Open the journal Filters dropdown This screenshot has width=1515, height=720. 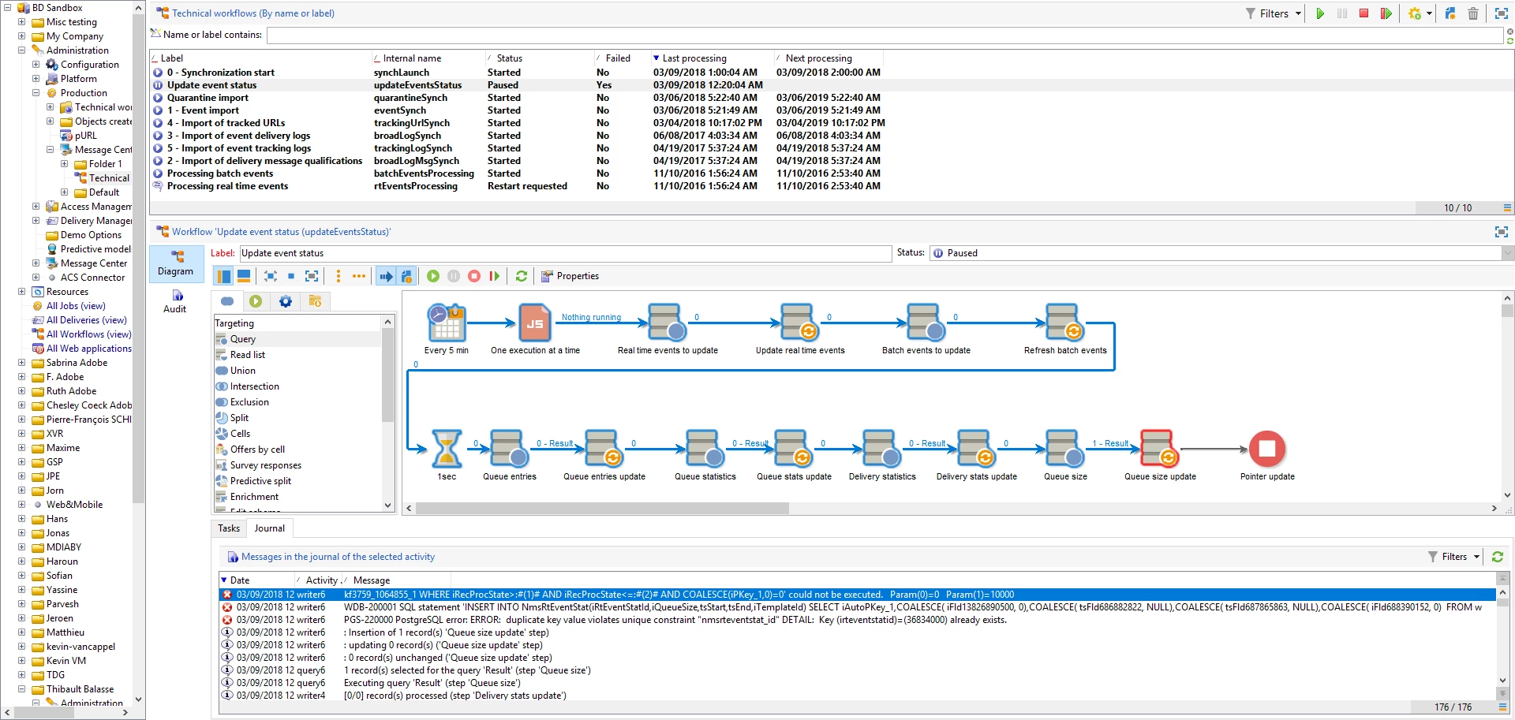pos(1453,557)
